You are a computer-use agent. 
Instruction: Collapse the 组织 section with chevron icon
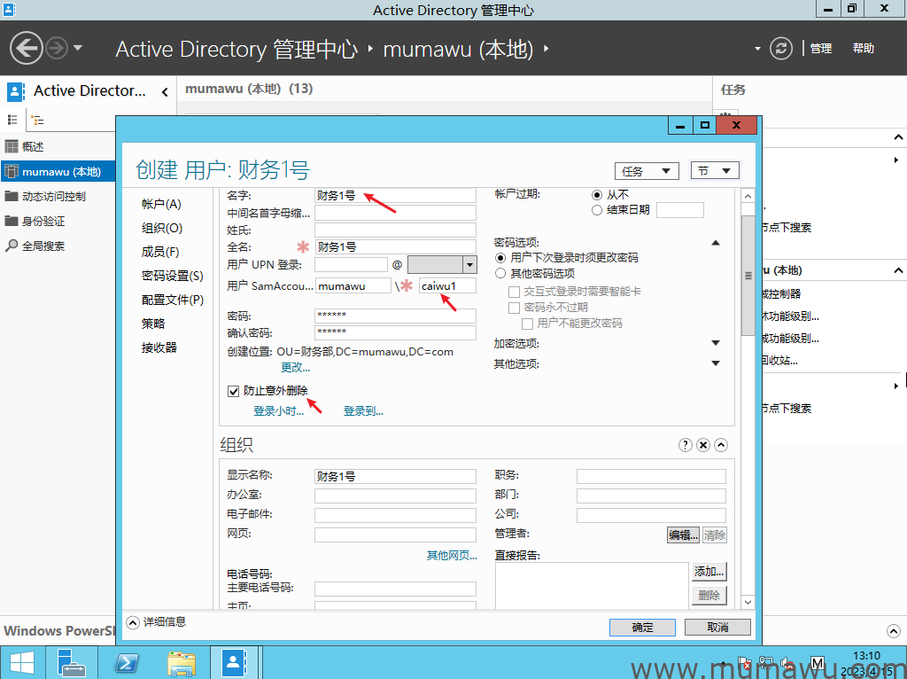pyautogui.click(x=721, y=445)
